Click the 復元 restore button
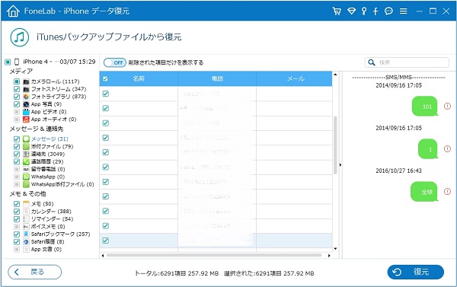 click(x=415, y=272)
